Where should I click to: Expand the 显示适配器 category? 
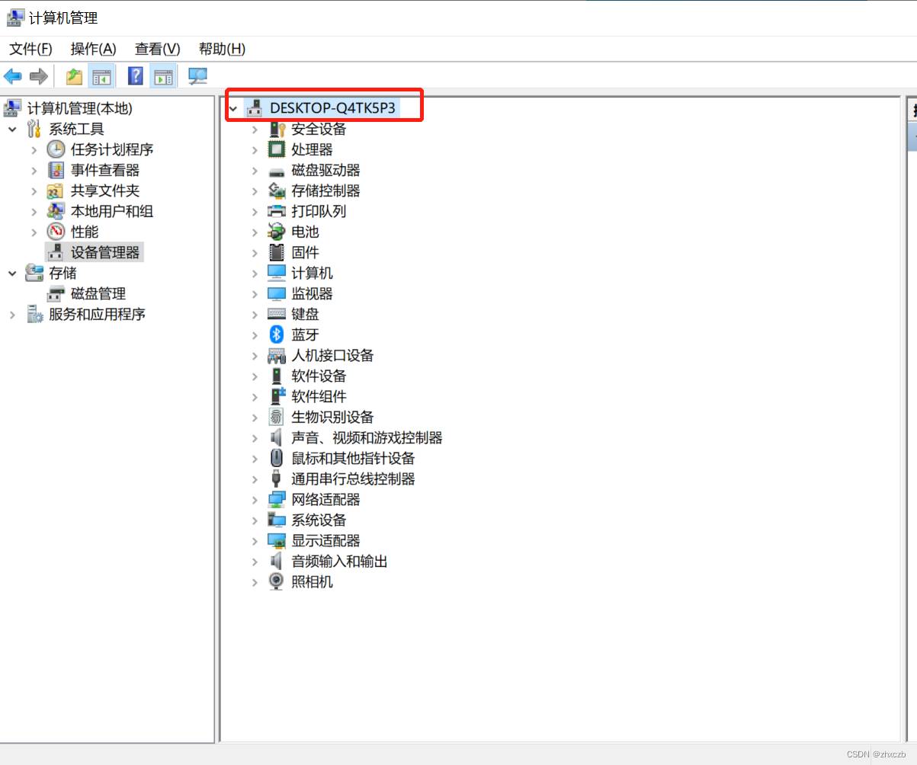pos(255,541)
